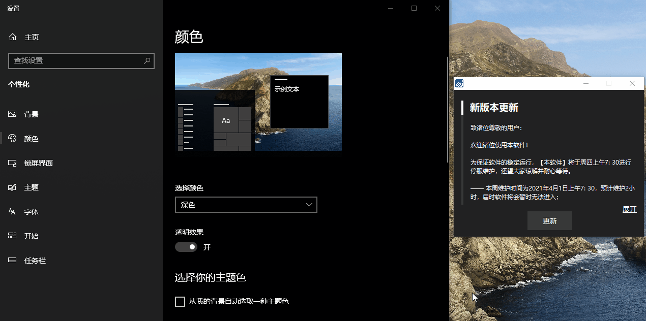Click the 示例文本 sample window in preview
646x321 pixels.
299,102
